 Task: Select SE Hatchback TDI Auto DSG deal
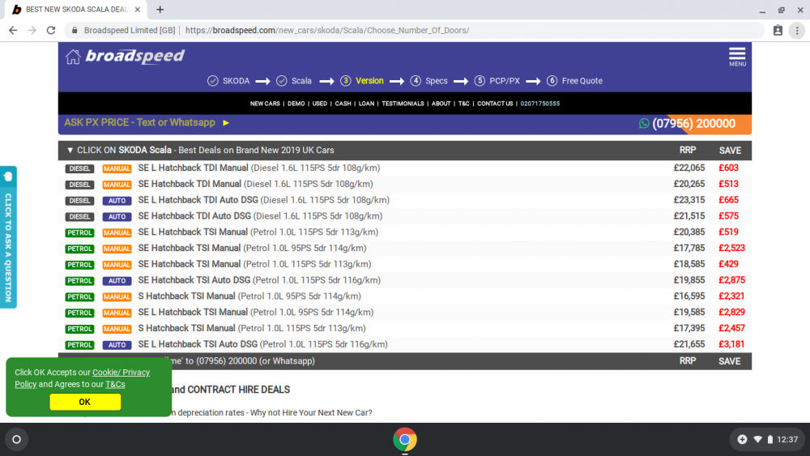pyautogui.click(x=260, y=216)
